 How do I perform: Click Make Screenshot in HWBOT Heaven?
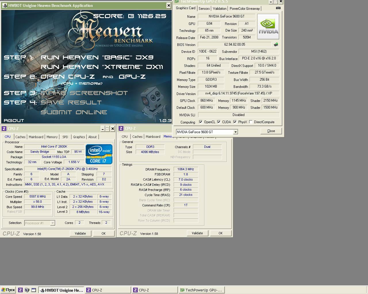click(84, 93)
